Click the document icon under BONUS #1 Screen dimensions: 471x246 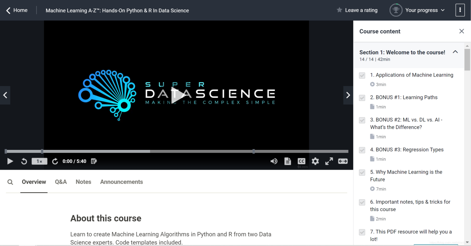click(372, 107)
